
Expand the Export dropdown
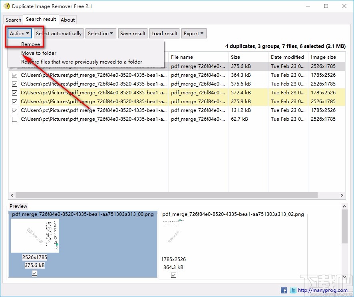194,34
